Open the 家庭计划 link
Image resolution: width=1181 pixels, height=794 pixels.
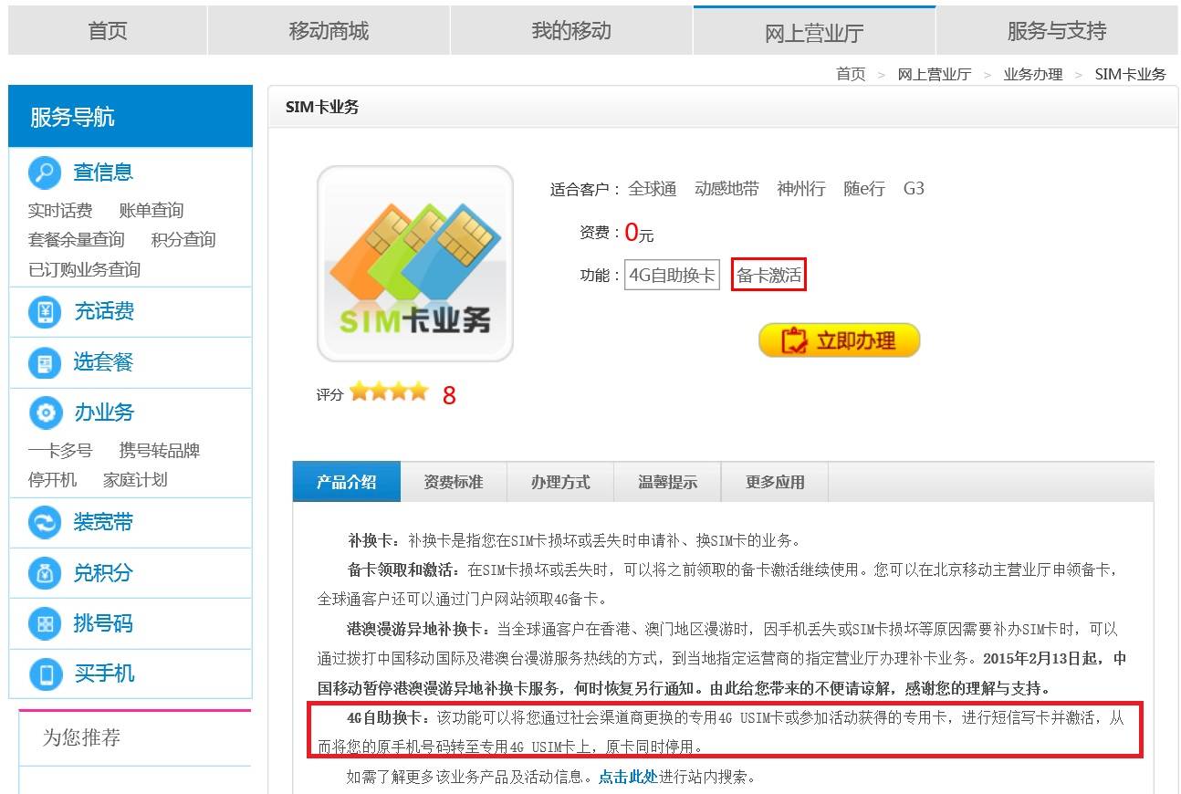click(x=135, y=480)
